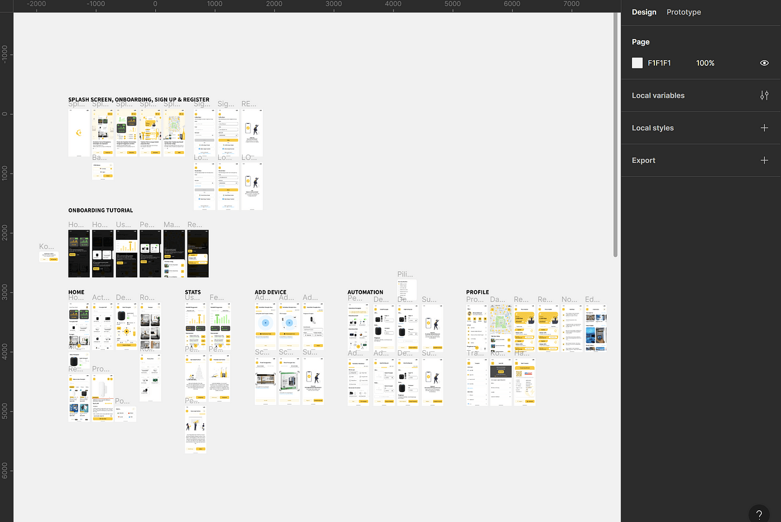The height and width of the screenshot is (522, 781).
Task: Open the Local variables settings icon
Action: (x=764, y=95)
